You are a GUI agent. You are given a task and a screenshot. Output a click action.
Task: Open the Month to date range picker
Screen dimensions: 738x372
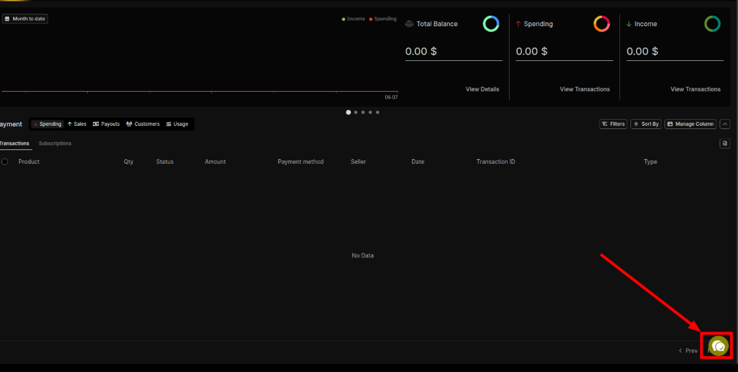pyautogui.click(x=25, y=19)
